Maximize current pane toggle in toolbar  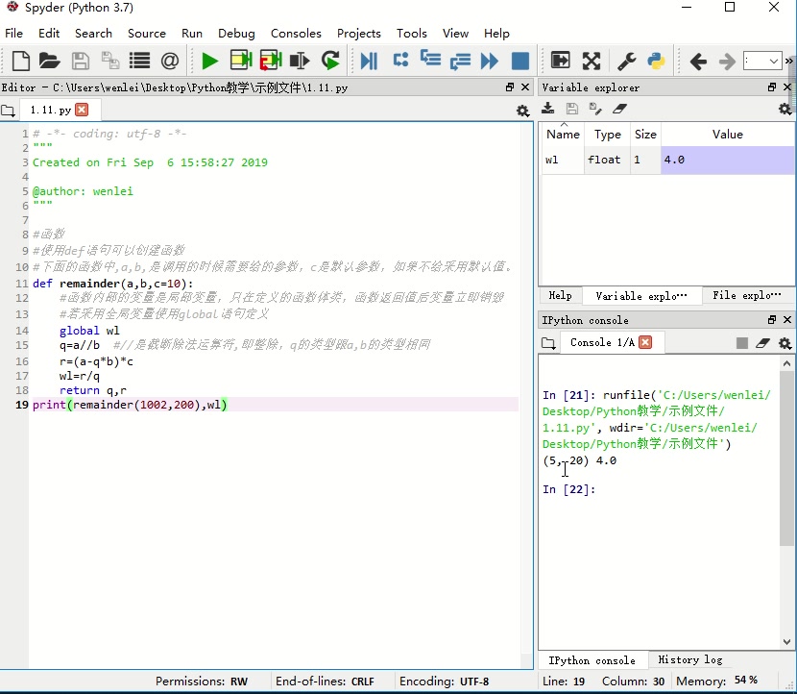[x=591, y=61]
